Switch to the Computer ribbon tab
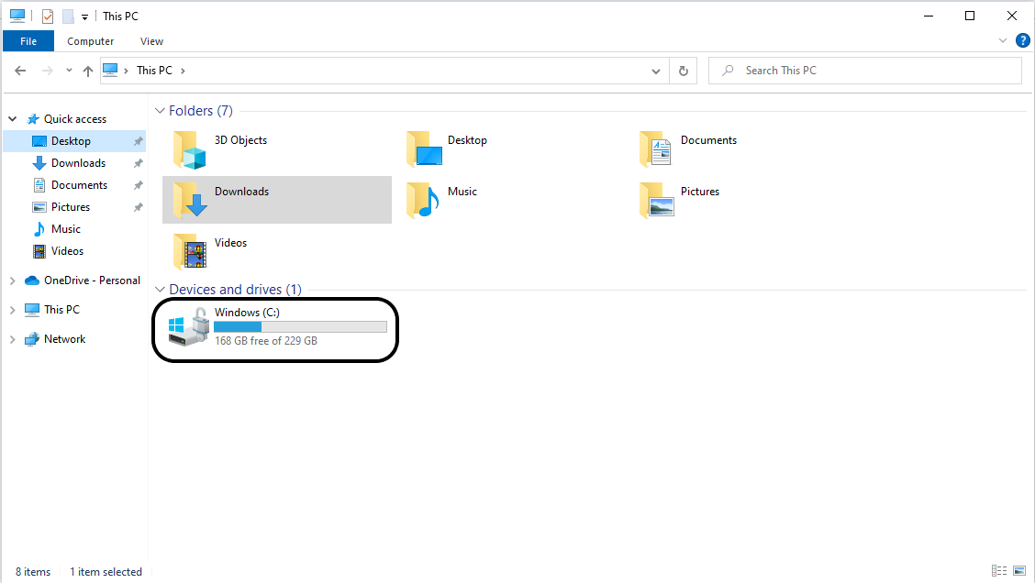 90,40
